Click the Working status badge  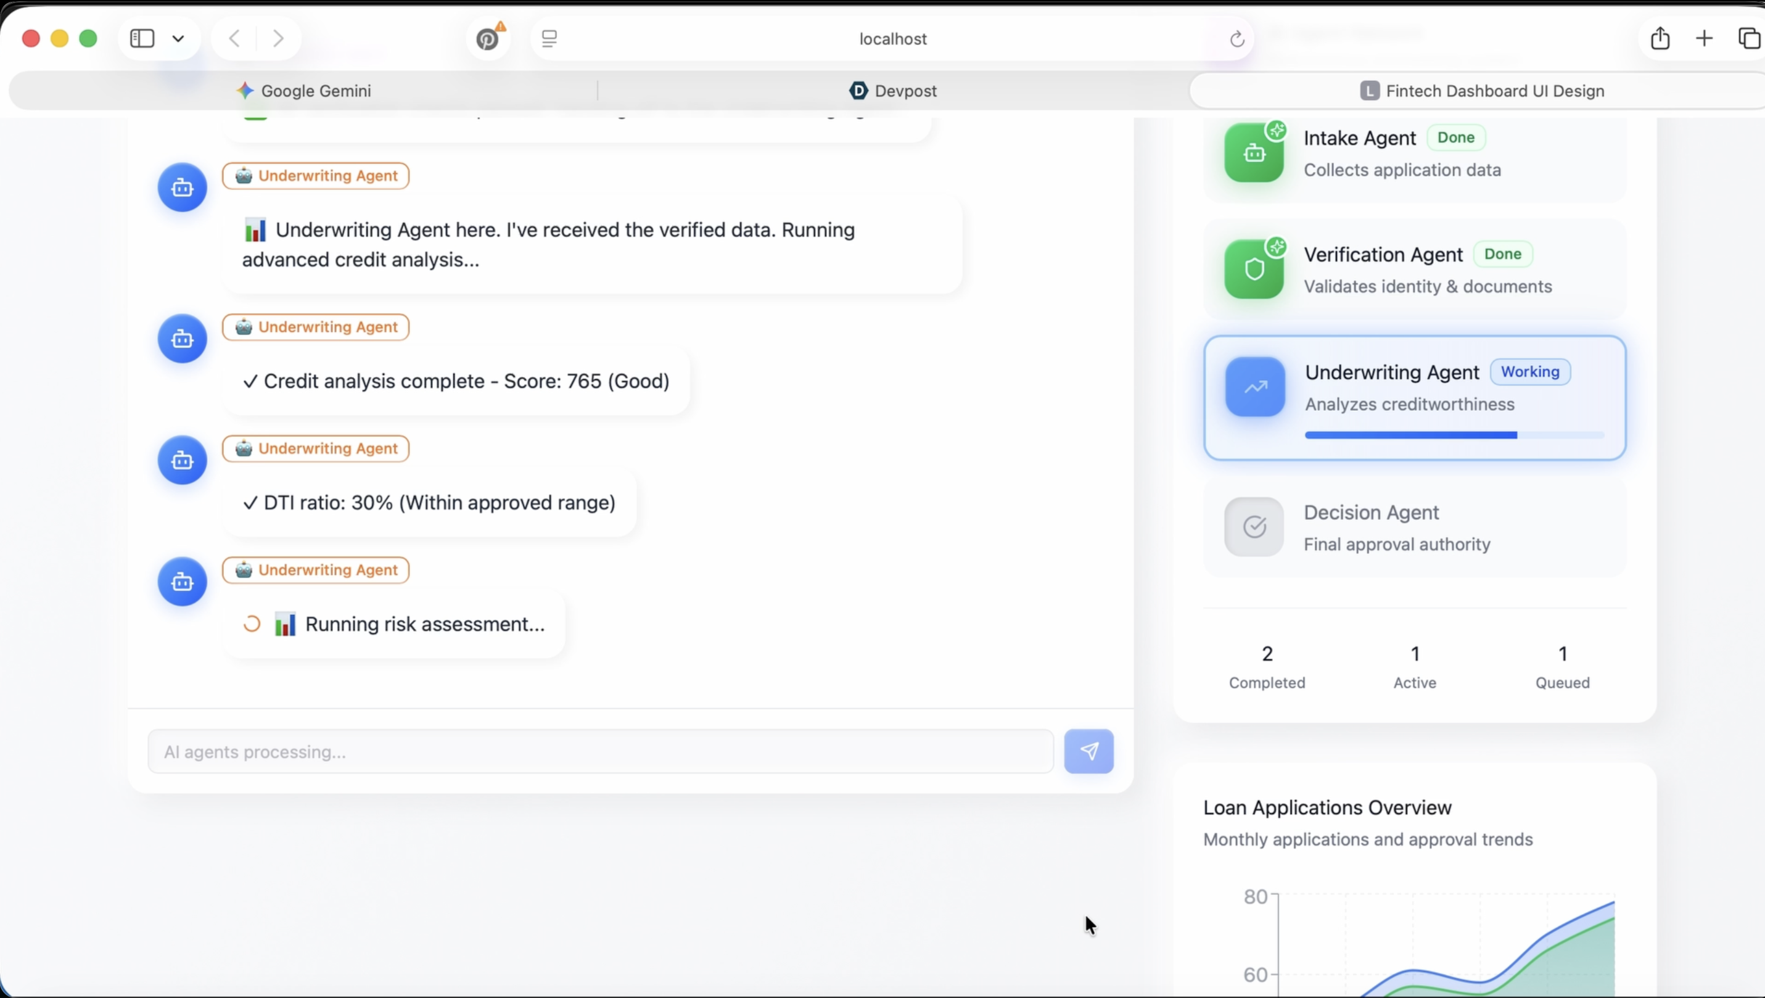1530,371
